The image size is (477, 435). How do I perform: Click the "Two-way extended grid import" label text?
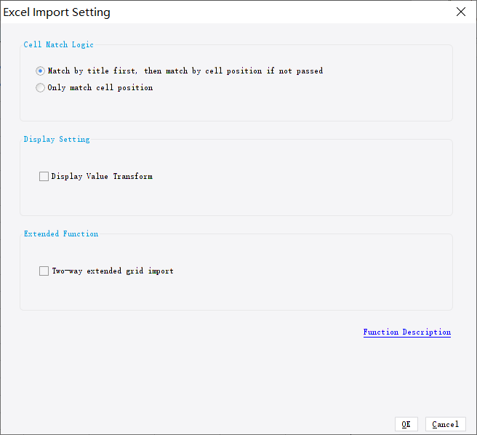pyautogui.click(x=113, y=271)
